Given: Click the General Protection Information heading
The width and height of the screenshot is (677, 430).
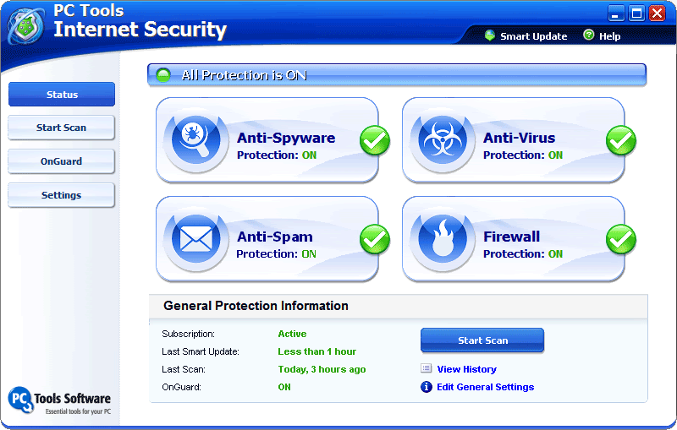Looking at the screenshot, I should pyautogui.click(x=256, y=306).
